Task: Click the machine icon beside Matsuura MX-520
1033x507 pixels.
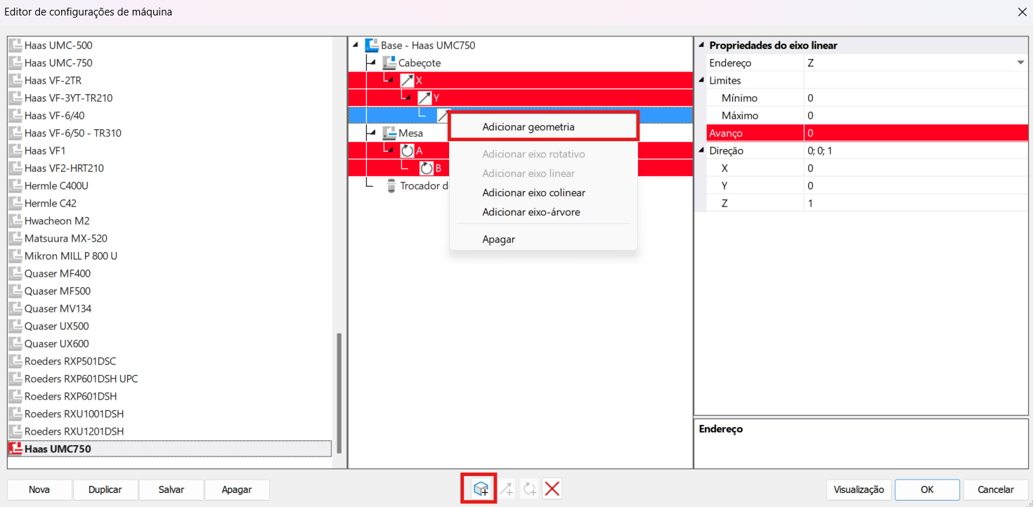Action: (x=15, y=239)
